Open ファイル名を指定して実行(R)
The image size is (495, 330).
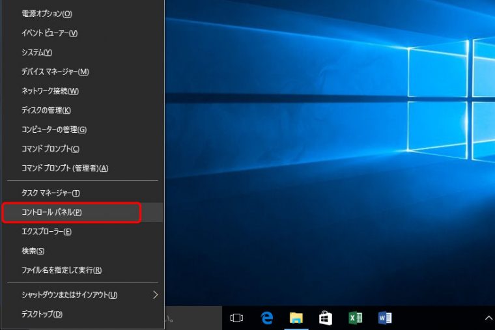tap(83, 270)
